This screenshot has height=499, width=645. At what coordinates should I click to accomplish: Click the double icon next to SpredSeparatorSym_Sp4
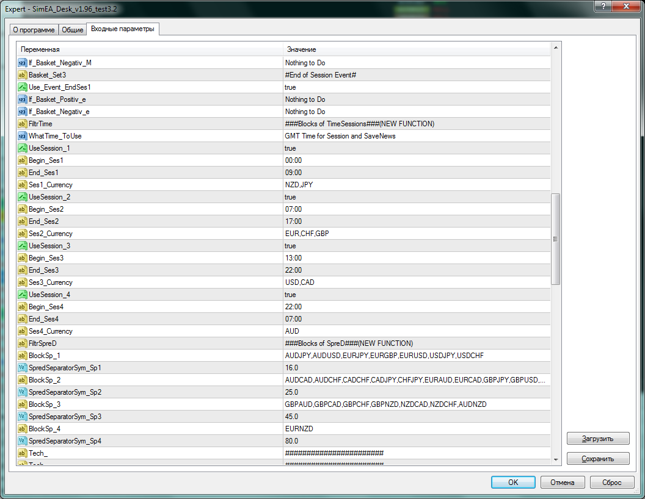(22, 441)
